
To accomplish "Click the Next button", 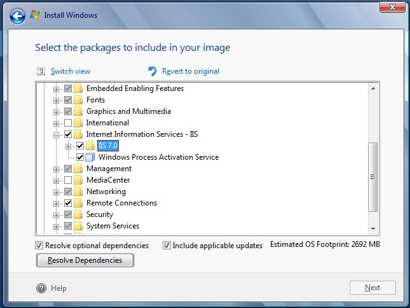I will click(x=372, y=288).
